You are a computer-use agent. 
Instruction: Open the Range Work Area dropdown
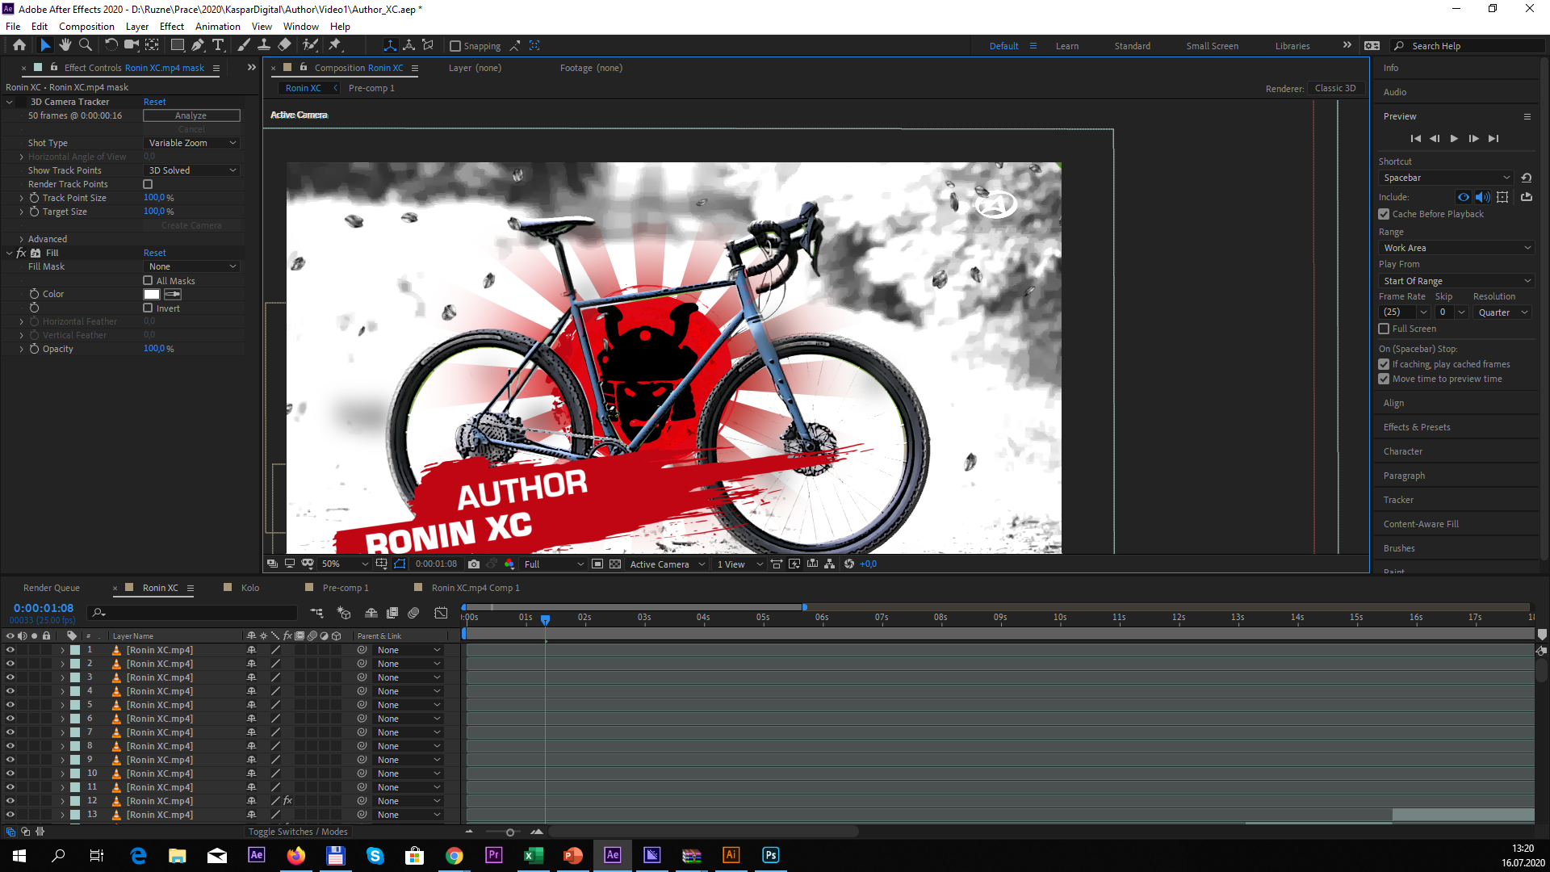[1456, 248]
